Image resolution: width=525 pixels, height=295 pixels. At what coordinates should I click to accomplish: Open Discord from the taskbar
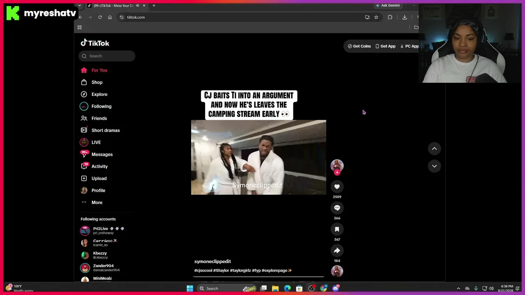pyautogui.click(x=336, y=288)
